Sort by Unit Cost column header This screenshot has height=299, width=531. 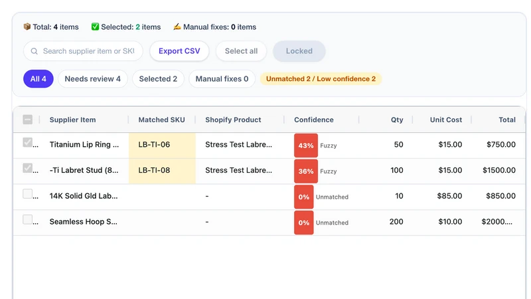(x=446, y=120)
